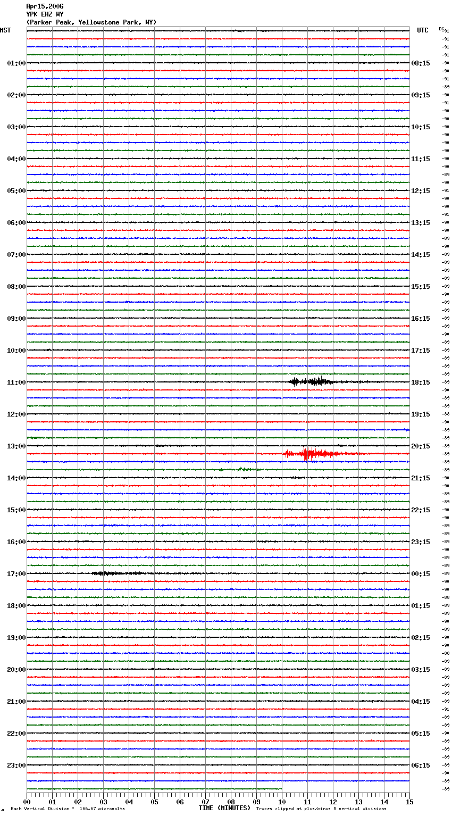The height and width of the screenshot is (816, 452).
Task: Click the 13:00 MST hour label
Action: coord(16,446)
